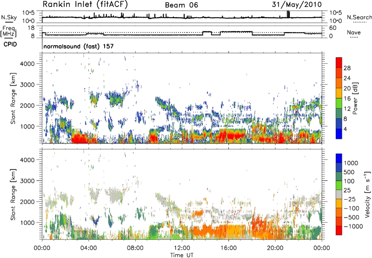Image resolution: width=372 pixels, height=258 pixels.
Task: Click the red power patch near 03:00 UT
Action: point(81,138)
